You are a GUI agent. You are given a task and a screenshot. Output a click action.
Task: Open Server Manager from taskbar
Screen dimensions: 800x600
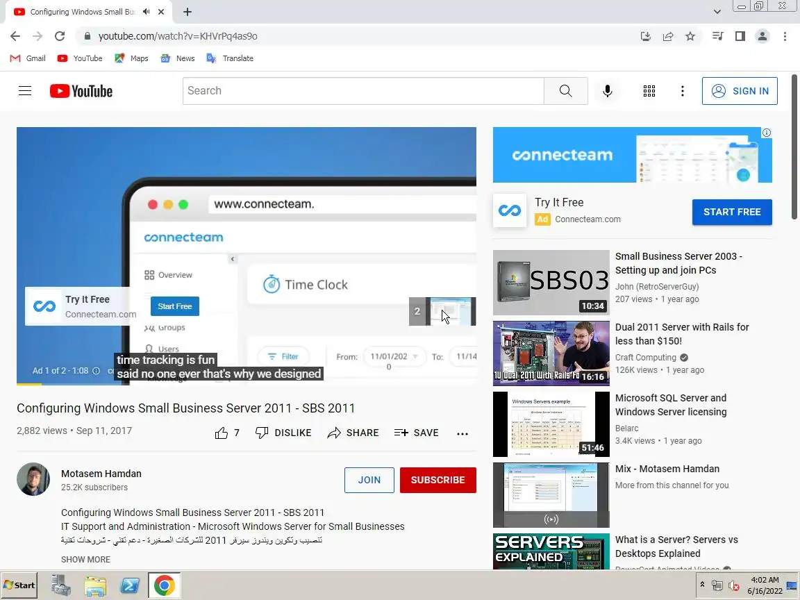(x=60, y=585)
